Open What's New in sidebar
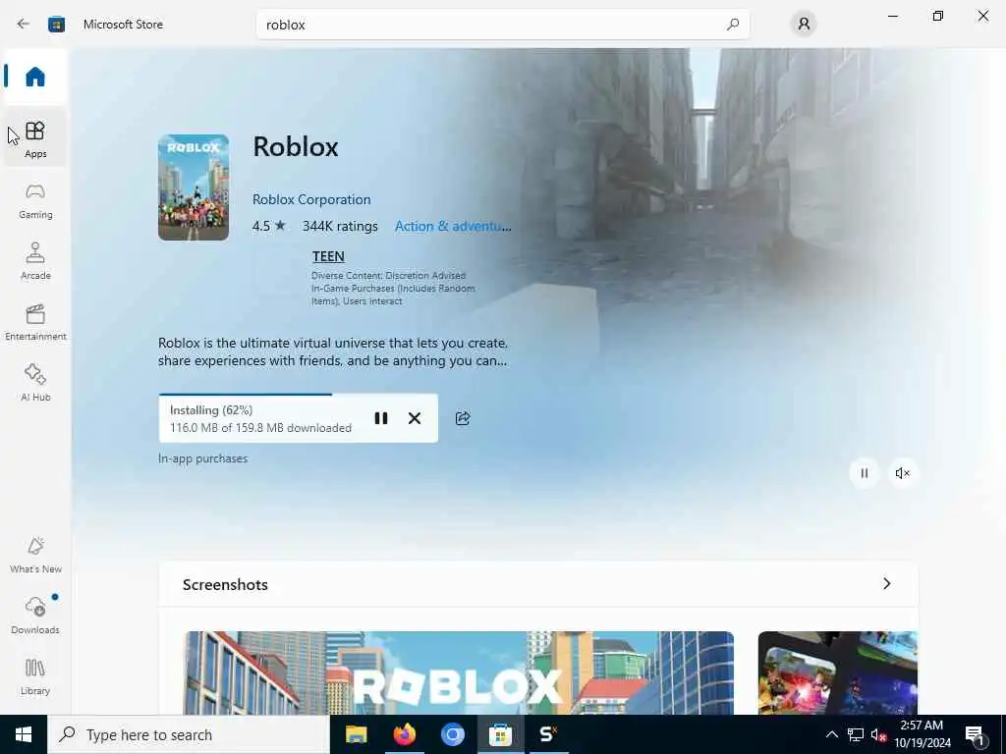The height and width of the screenshot is (754, 1006). pos(35,555)
